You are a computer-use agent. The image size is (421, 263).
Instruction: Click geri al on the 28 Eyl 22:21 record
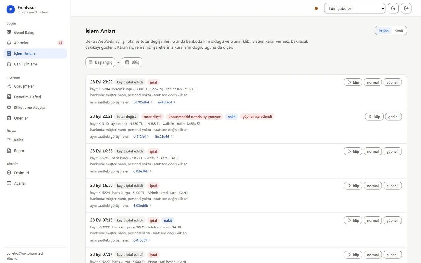point(393,117)
